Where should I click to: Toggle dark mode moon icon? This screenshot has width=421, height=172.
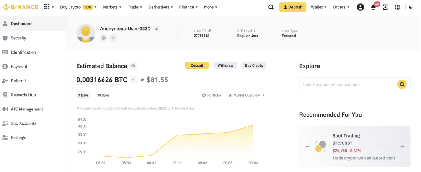(x=411, y=7)
